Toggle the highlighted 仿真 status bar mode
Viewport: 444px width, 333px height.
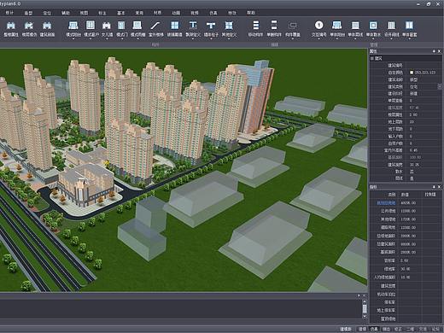pyautogui.click(x=374, y=329)
